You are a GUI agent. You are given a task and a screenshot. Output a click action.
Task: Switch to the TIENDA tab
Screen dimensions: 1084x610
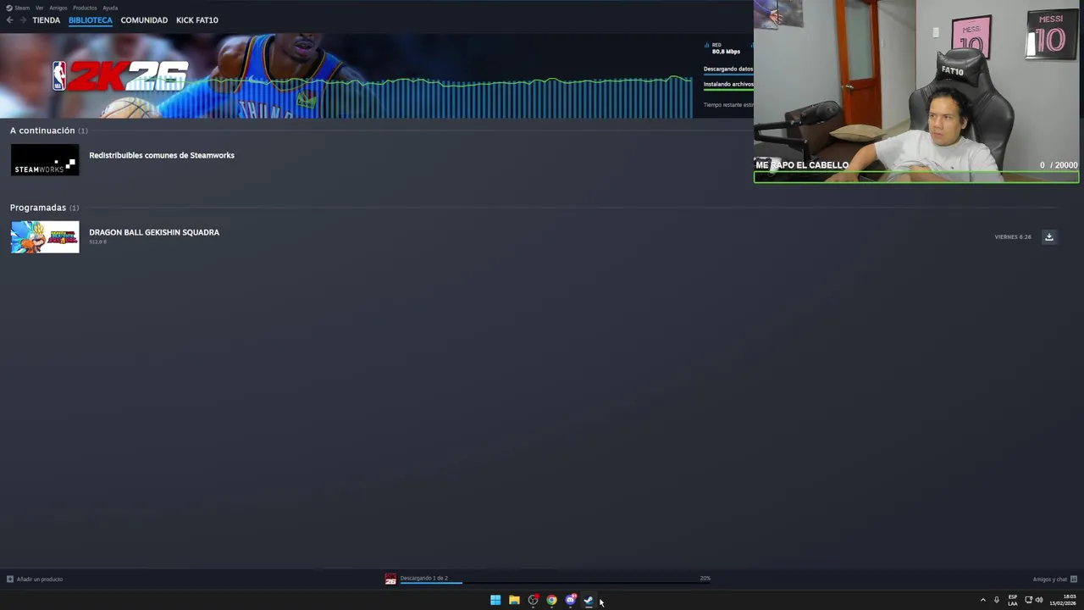[x=47, y=19]
